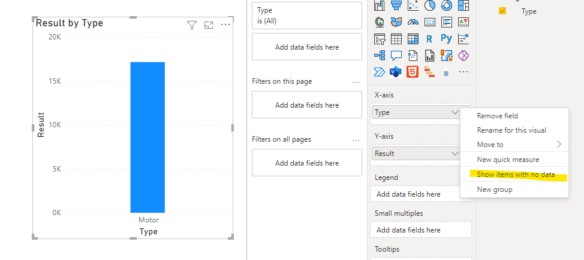Image resolution: width=584 pixels, height=260 pixels.
Task: Pick the Key influencers visual
Action: pos(463,39)
